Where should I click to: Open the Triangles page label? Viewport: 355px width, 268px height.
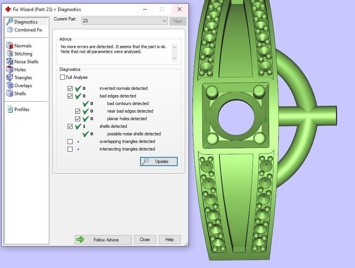pyautogui.click(x=23, y=78)
